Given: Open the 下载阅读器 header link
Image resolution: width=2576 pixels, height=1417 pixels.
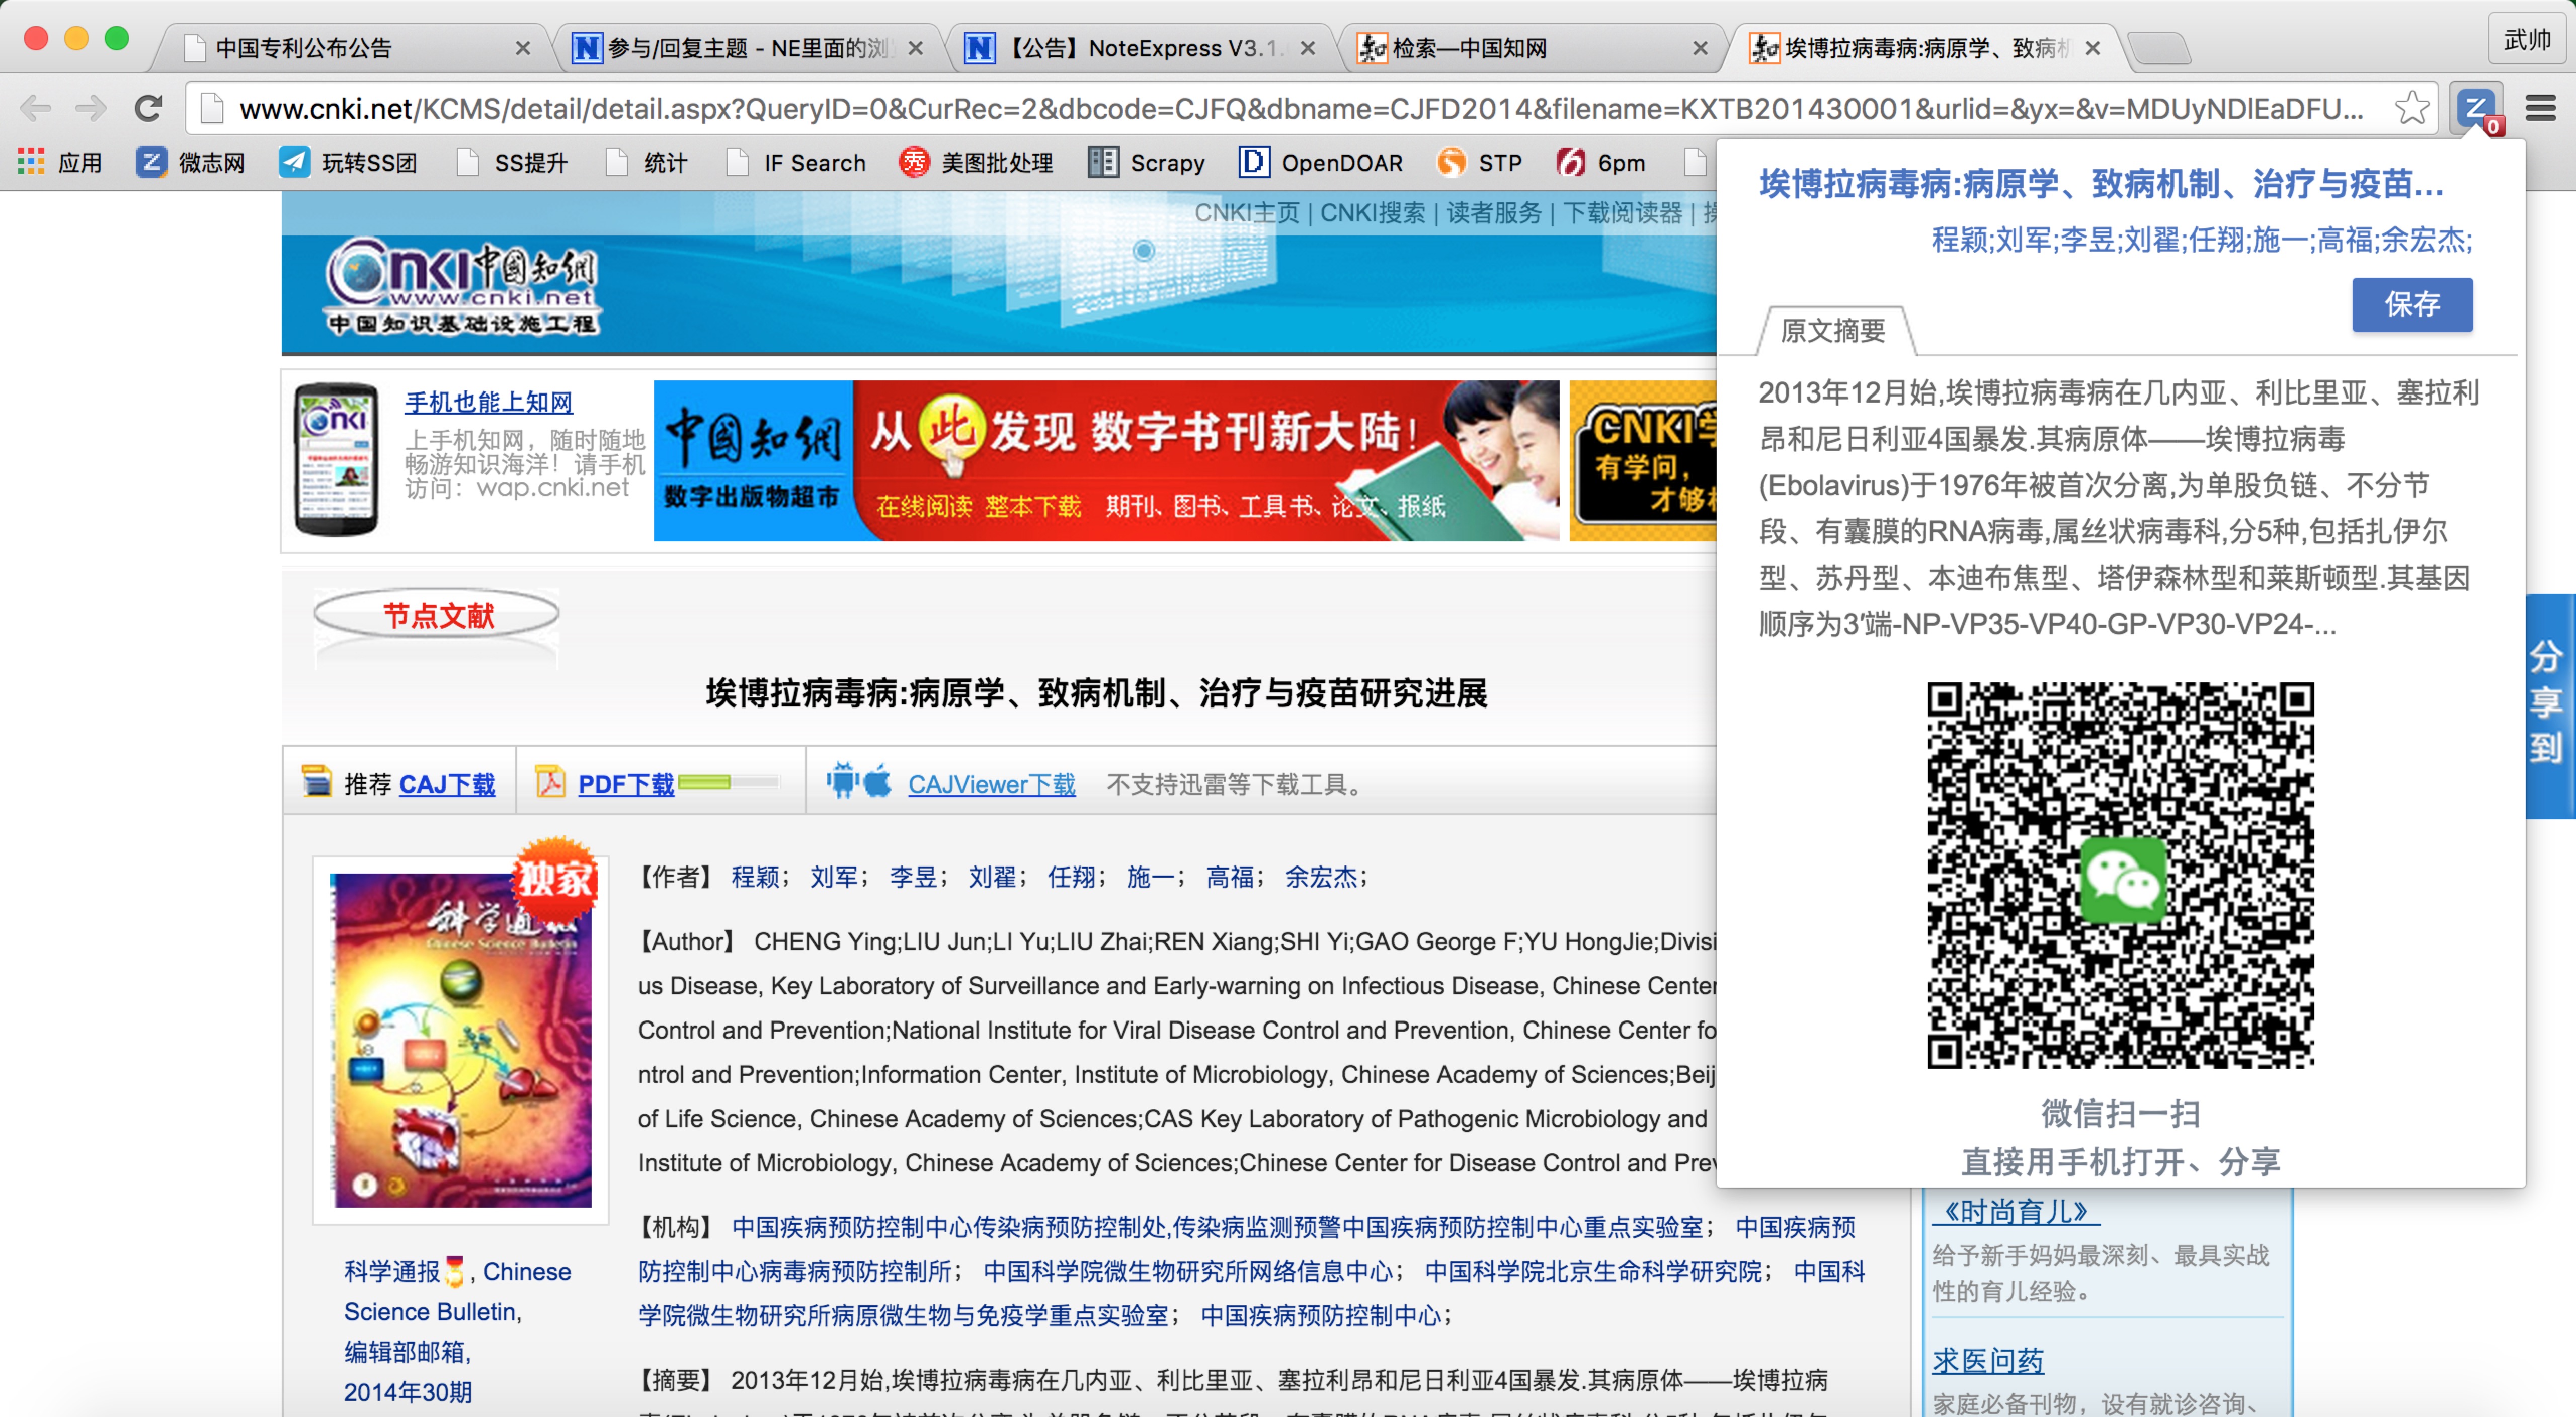Looking at the screenshot, I should (x=1623, y=213).
